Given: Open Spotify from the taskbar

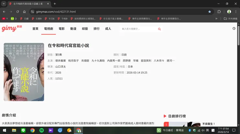Looking at the screenshot, I should (42, 130).
